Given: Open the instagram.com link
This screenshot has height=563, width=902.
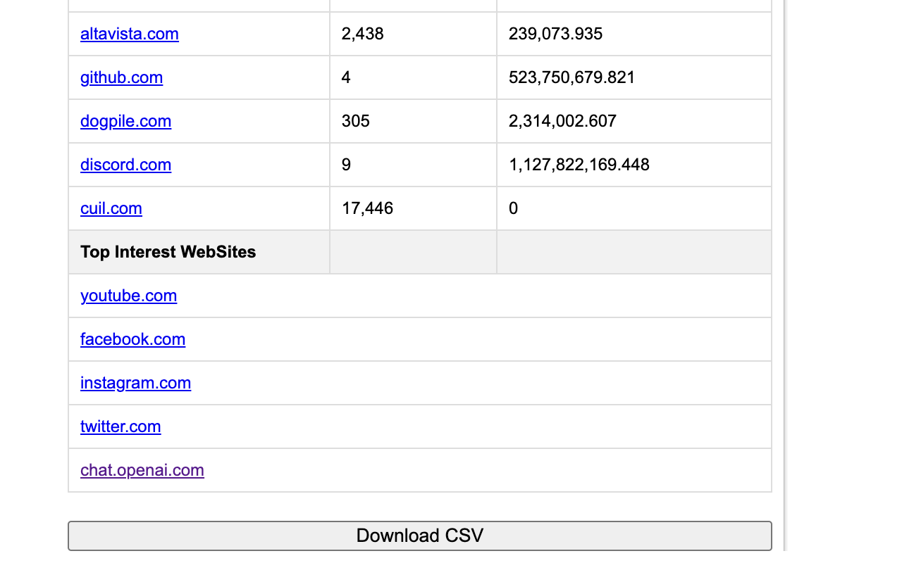Looking at the screenshot, I should (x=135, y=383).
